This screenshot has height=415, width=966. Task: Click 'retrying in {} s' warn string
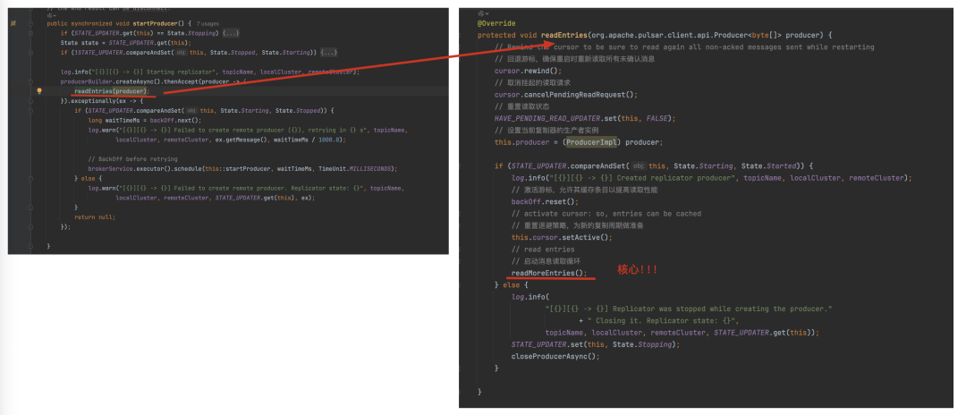coord(242,130)
